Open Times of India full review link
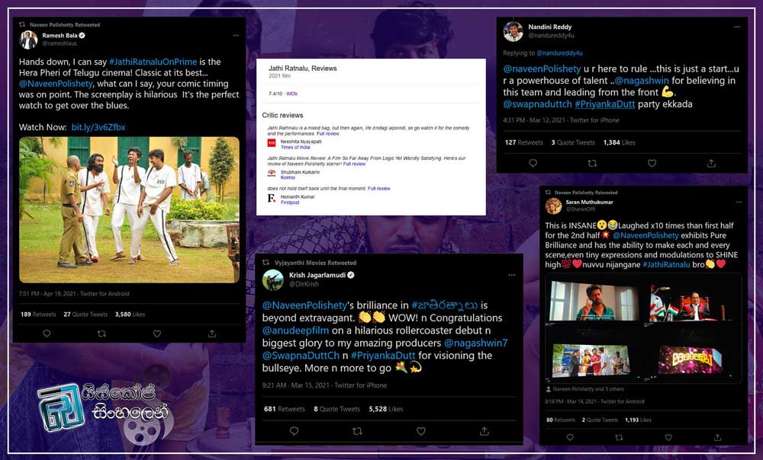 327,134
